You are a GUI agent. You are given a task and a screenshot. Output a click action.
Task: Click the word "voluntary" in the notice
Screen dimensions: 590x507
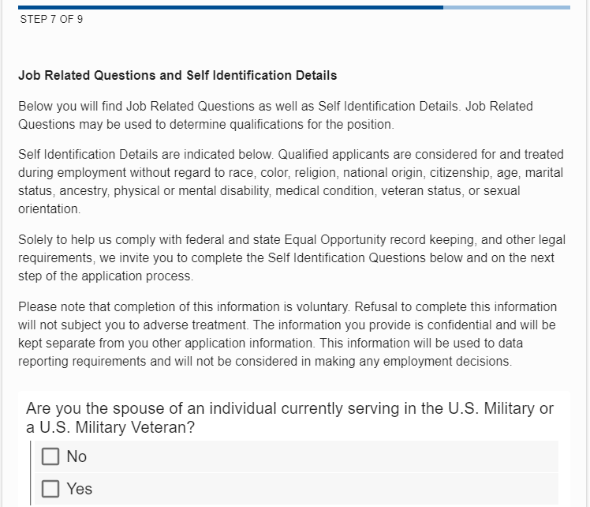coord(323,306)
